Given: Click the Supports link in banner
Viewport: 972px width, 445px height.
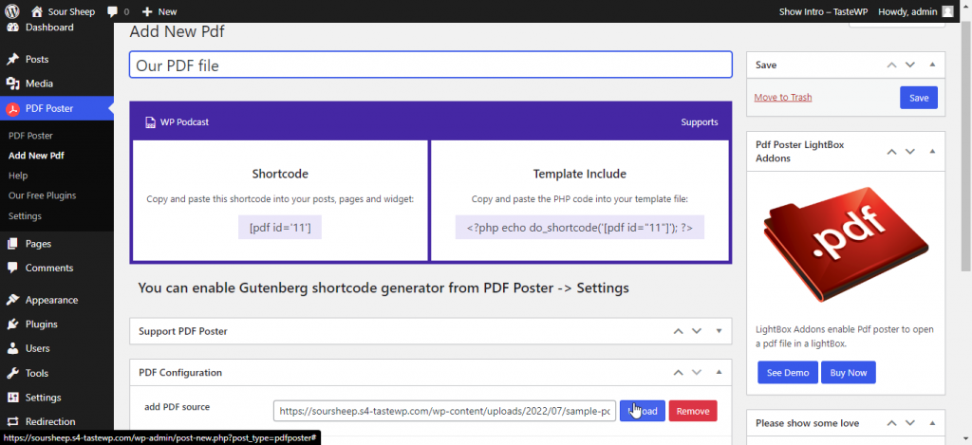Looking at the screenshot, I should click(700, 122).
